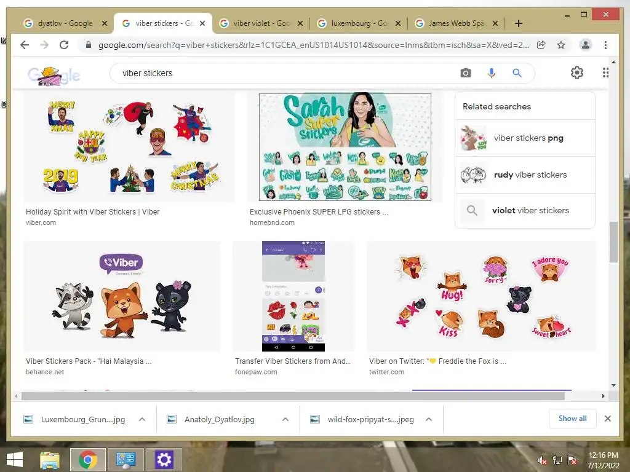Share this page using the share icon

click(x=541, y=45)
